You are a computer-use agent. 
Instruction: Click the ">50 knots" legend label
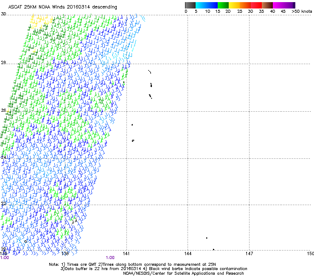pos(302,11)
